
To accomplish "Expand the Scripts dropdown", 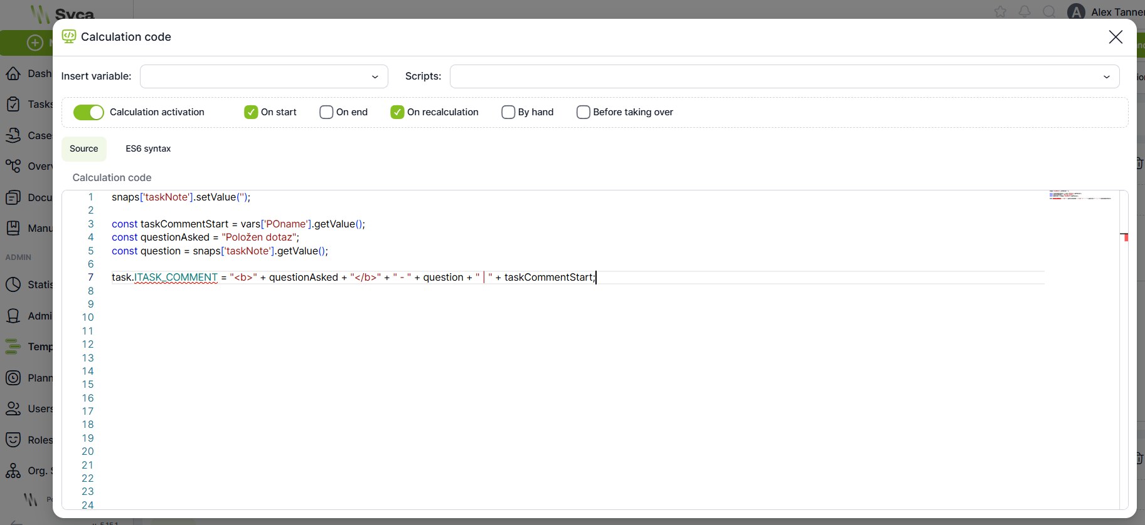I will tap(784, 76).
